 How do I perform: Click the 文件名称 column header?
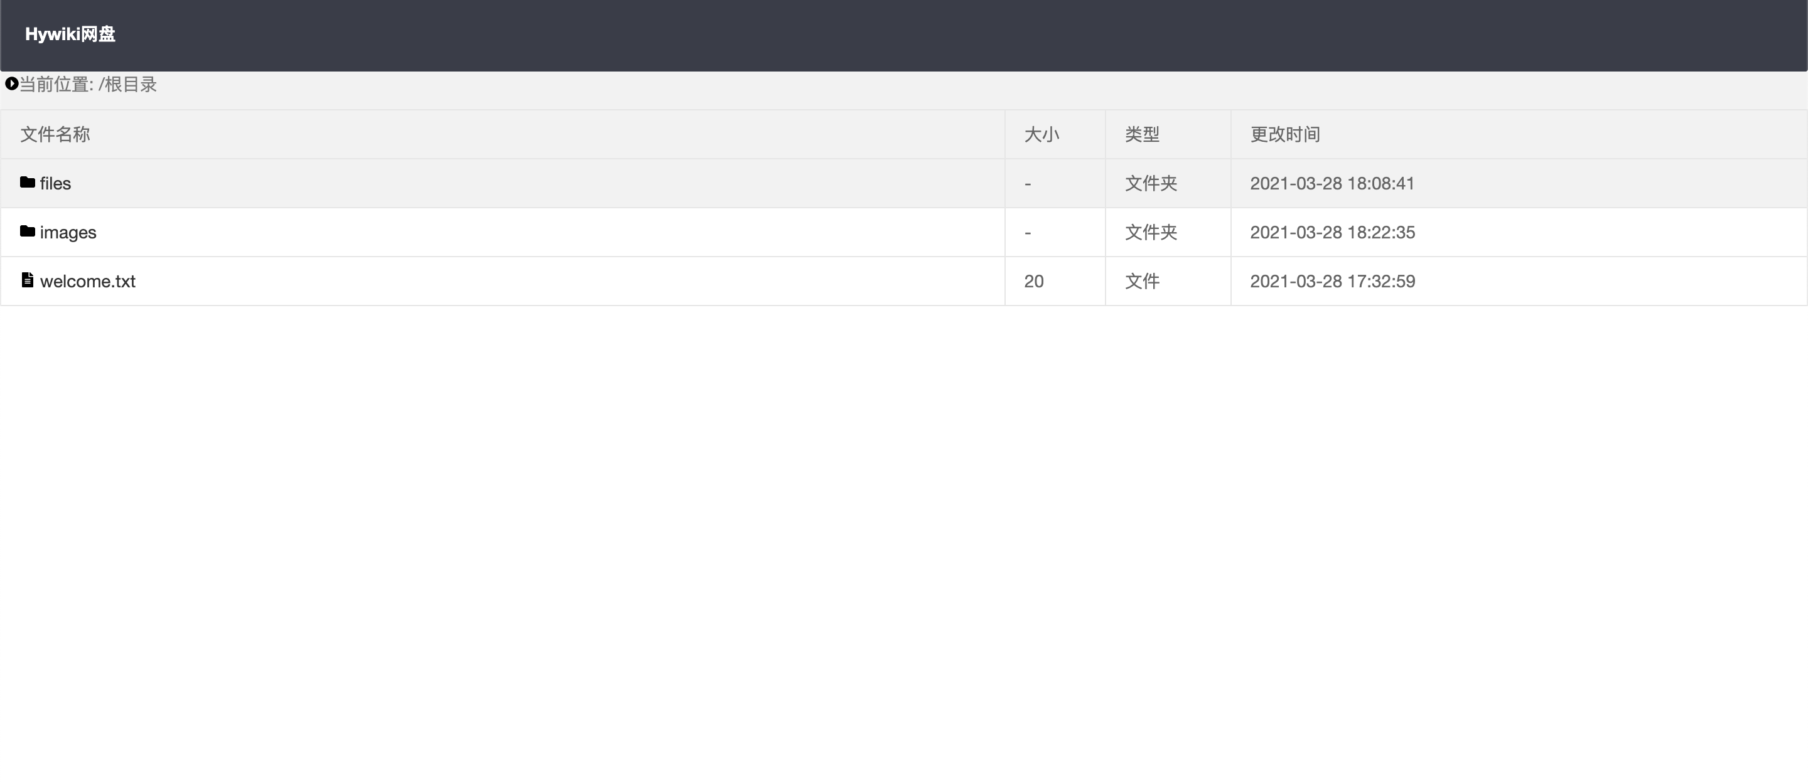55,135
